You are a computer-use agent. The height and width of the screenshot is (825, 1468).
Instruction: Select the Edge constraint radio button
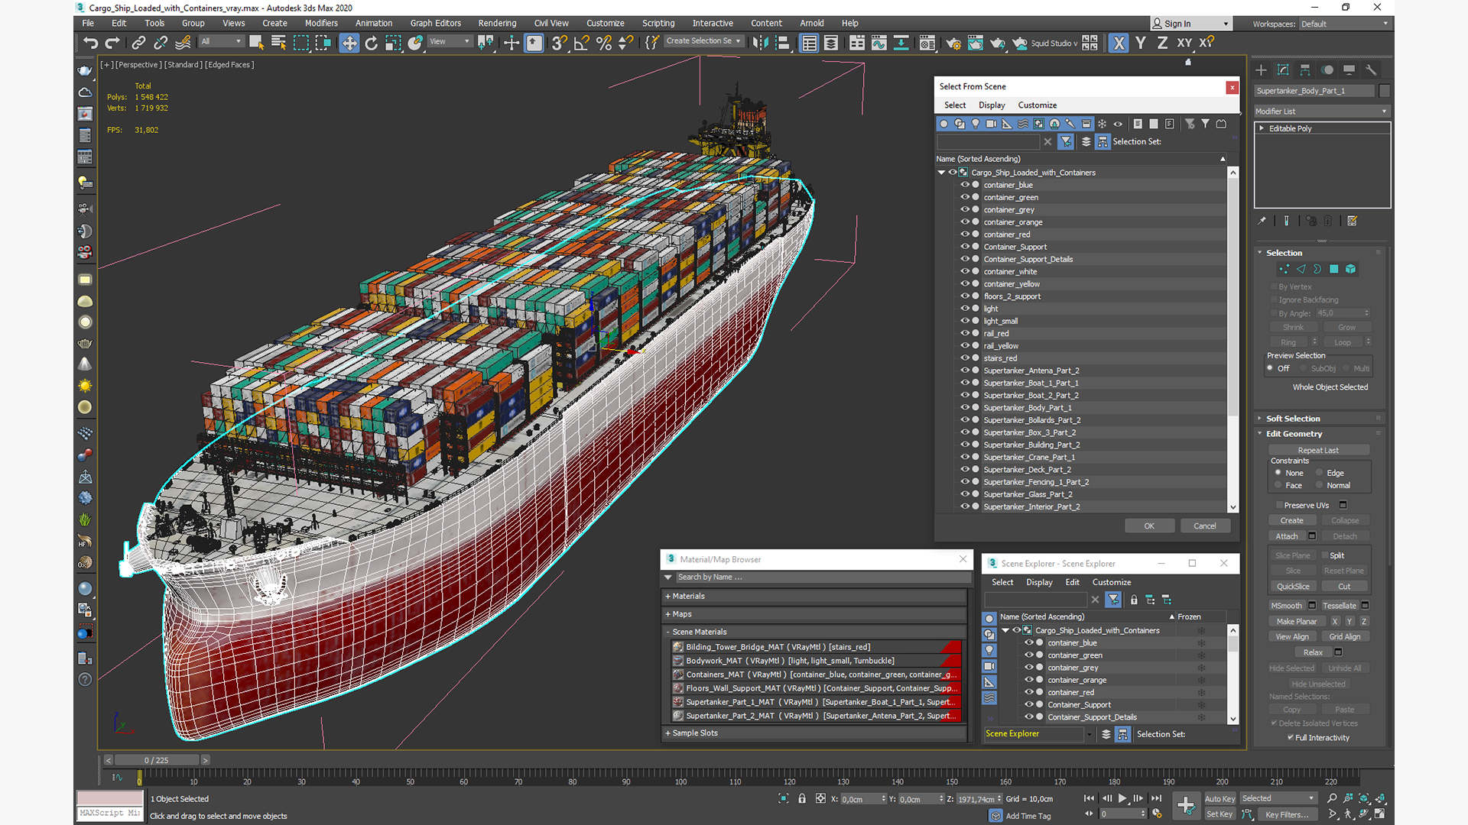(1320, 473)
